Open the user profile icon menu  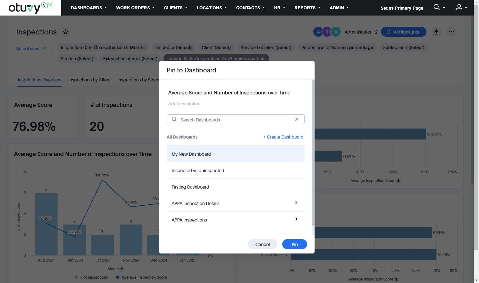pyautogui.click(x=459, y=7)
